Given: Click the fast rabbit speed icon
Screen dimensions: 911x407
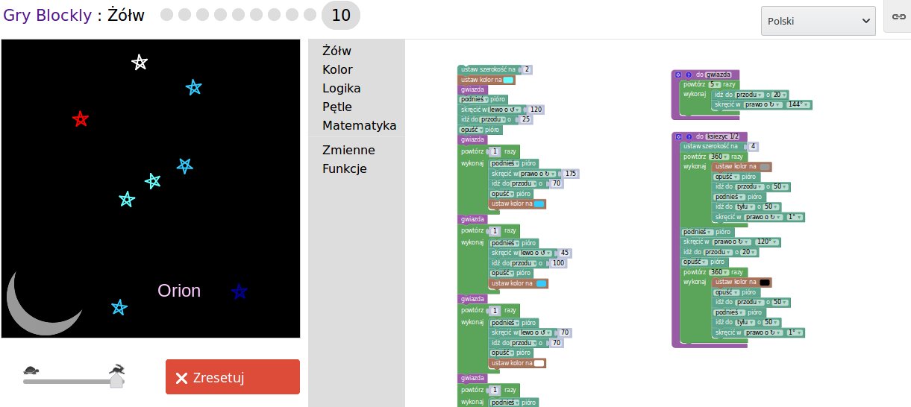Looking at the screenshot, I should (116, 368).
